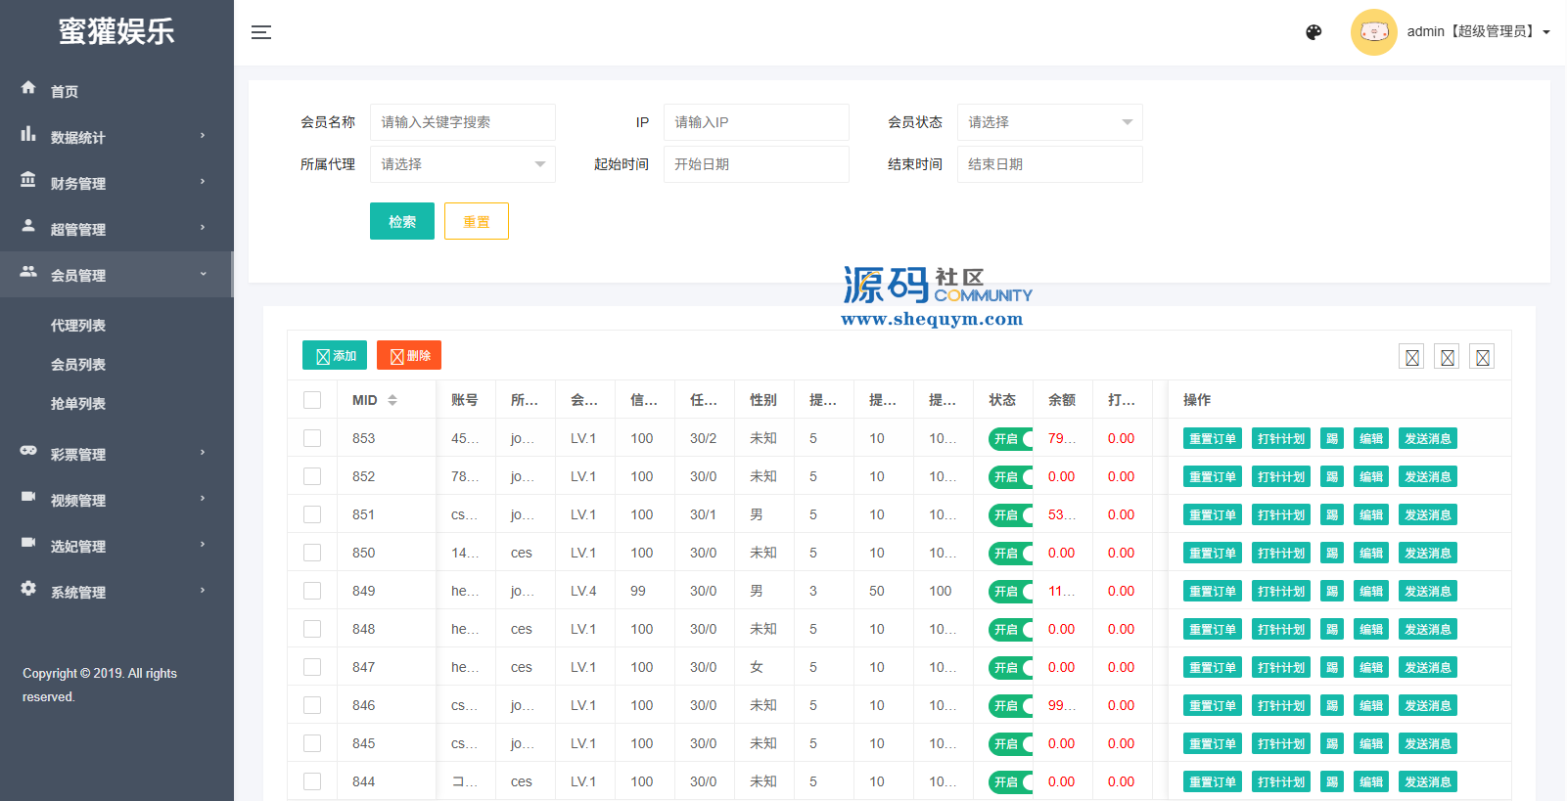Click the 数据统计 bar chart icon
1567x801 pixels.
(28, 134)
